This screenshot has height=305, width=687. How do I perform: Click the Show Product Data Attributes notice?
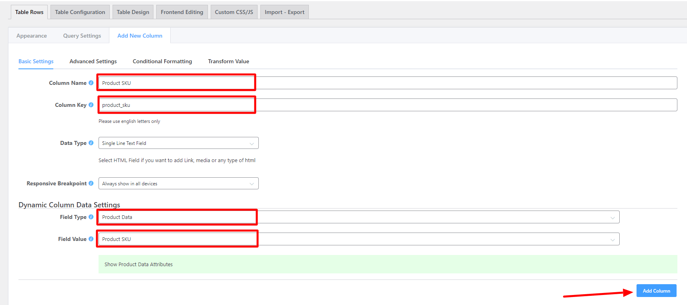(388, 264)
